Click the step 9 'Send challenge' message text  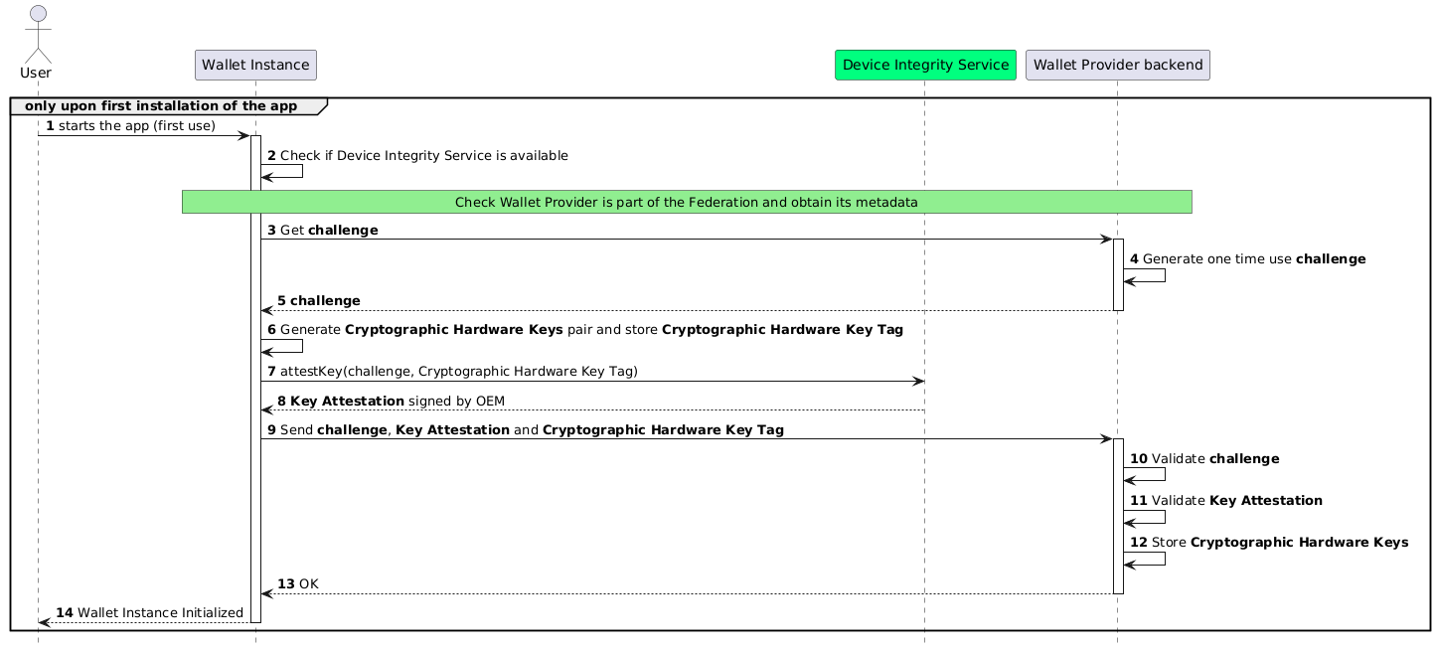532,429
